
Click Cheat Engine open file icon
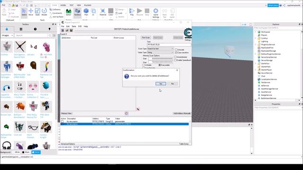tap(67, 30)
